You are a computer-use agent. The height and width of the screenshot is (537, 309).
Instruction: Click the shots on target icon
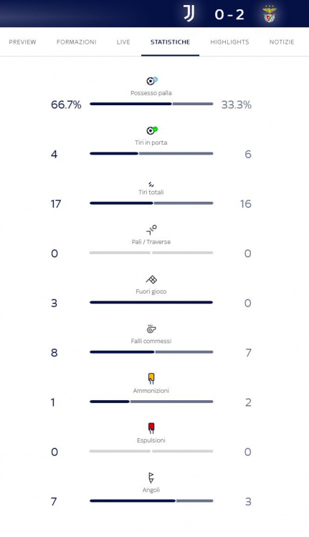coord(151,130)
